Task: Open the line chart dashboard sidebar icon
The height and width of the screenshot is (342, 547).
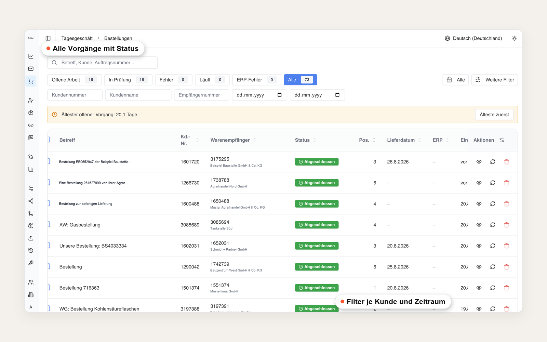Action: click(x=31, y=56)
